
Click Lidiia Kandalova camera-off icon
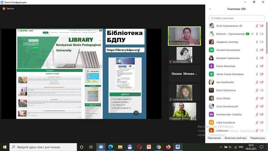pyautogui.click(x=262, y=122)
